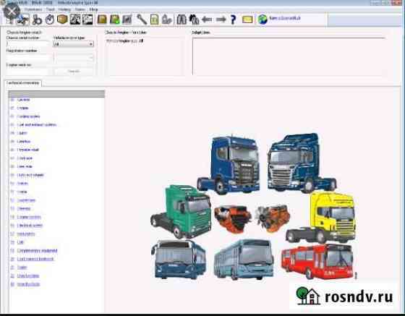Click the engine serial no input field
The height and width of the screenshot is (316, 405).
point(28,71)
